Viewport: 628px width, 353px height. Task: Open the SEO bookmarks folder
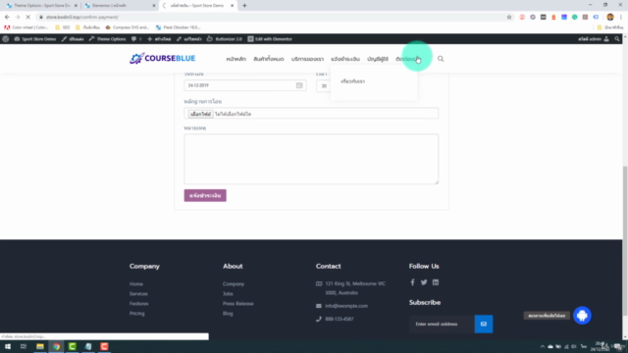(x=63, y=27)
